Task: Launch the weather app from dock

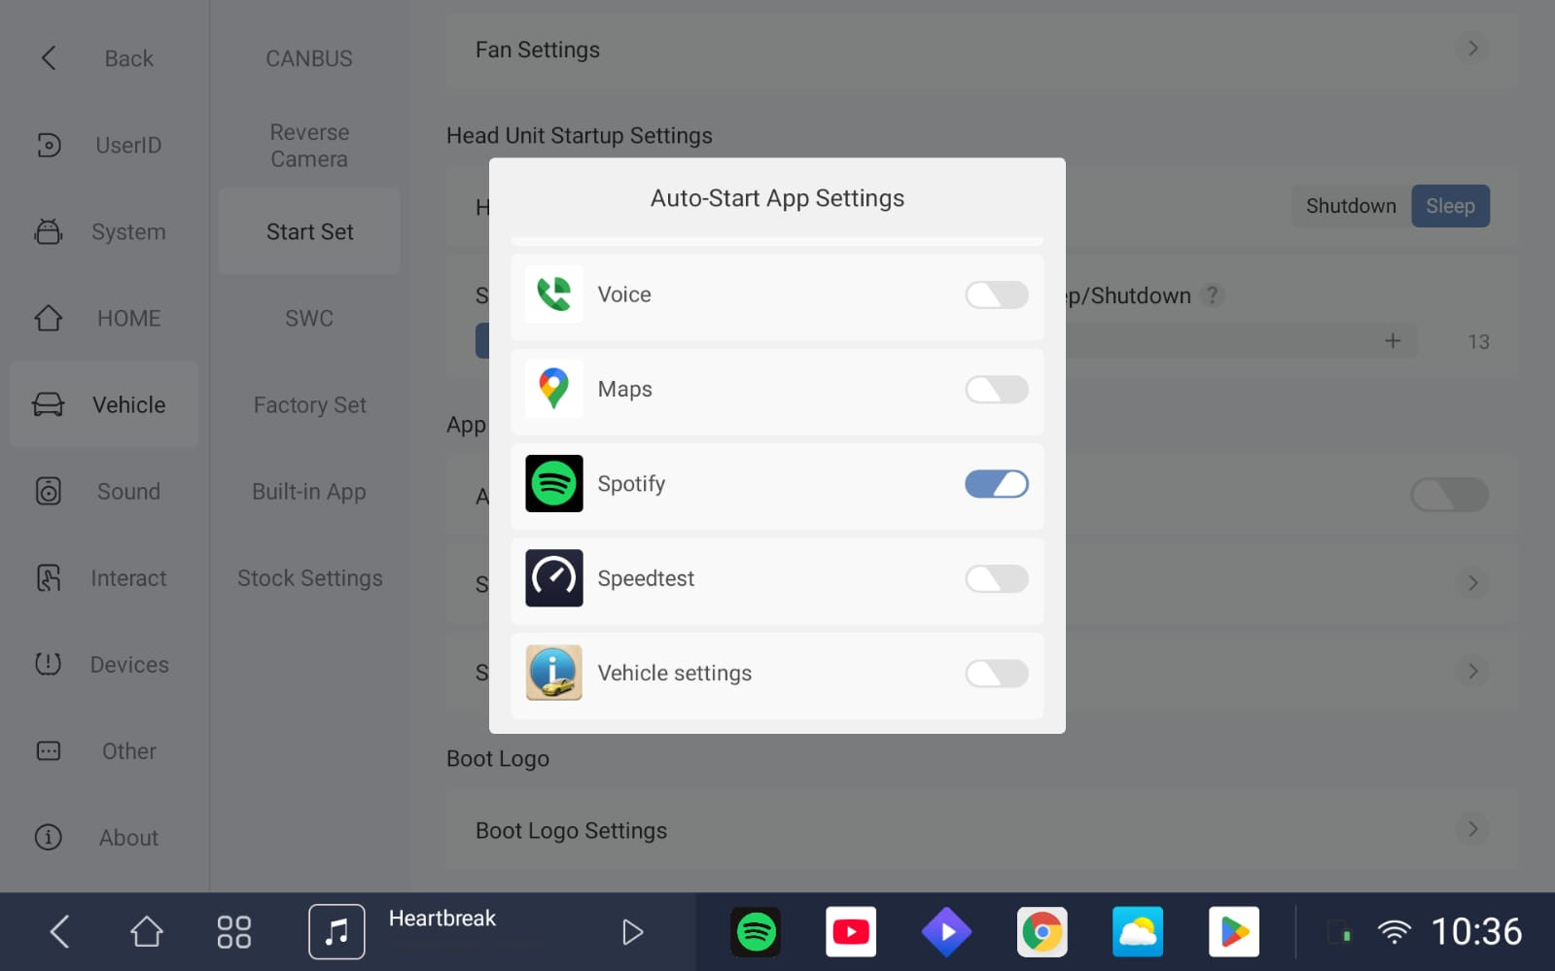Action: [x=1138, y=932]
